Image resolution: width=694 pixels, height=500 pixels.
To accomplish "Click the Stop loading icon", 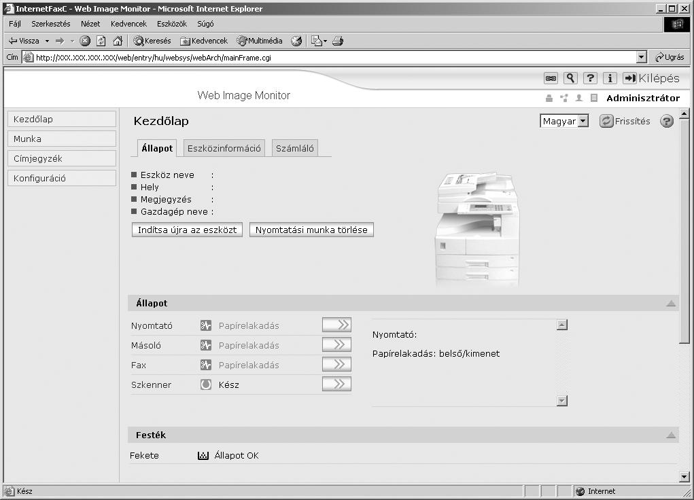I will tap(85, 41).
